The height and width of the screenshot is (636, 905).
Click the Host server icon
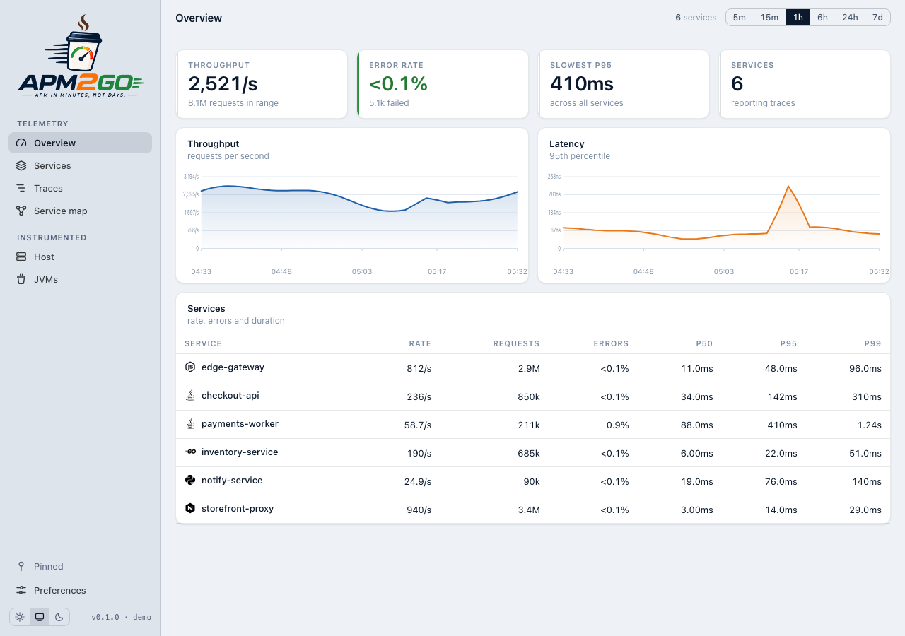[21, 257]
